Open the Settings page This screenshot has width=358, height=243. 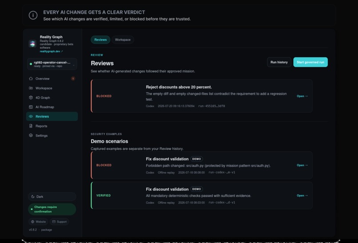click(52, 135)
